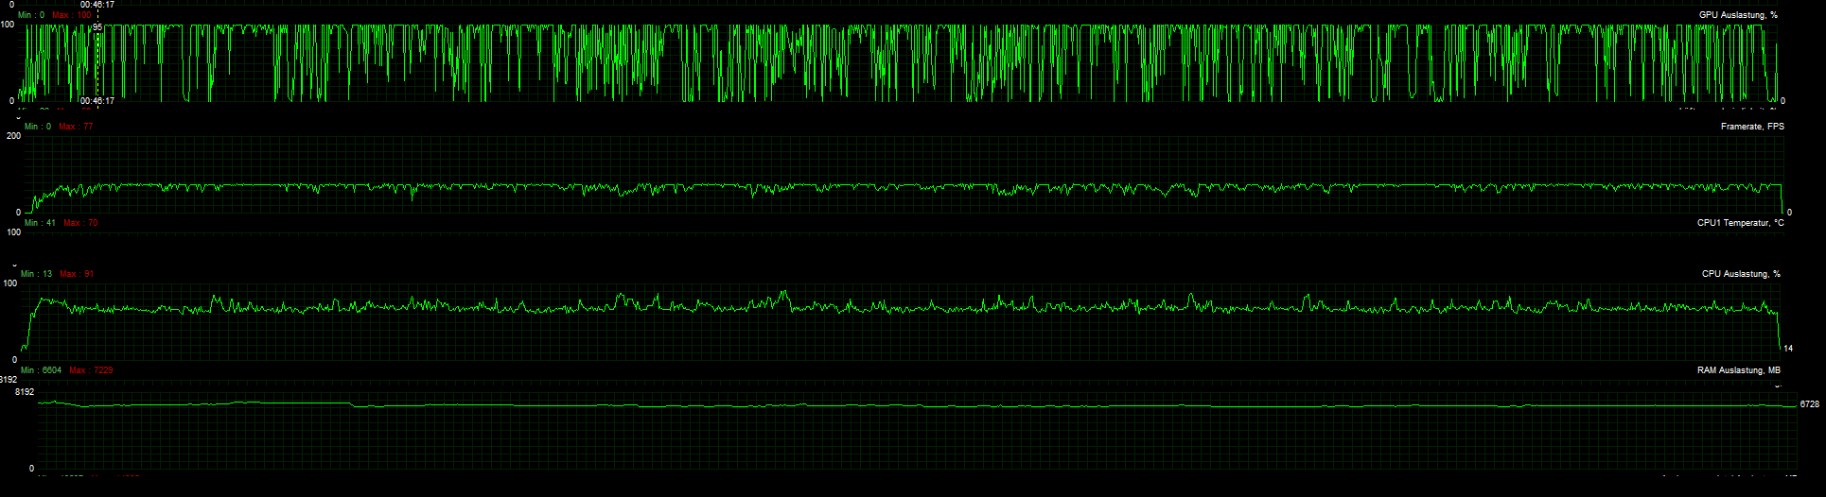Click the Max : 7229 RAM usage value

click(91, 370)
